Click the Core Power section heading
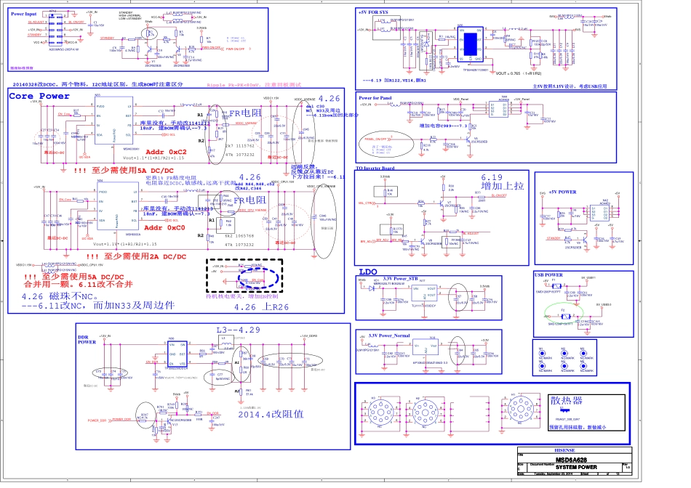This screenshot has height=488, width=691. [39, 96]
